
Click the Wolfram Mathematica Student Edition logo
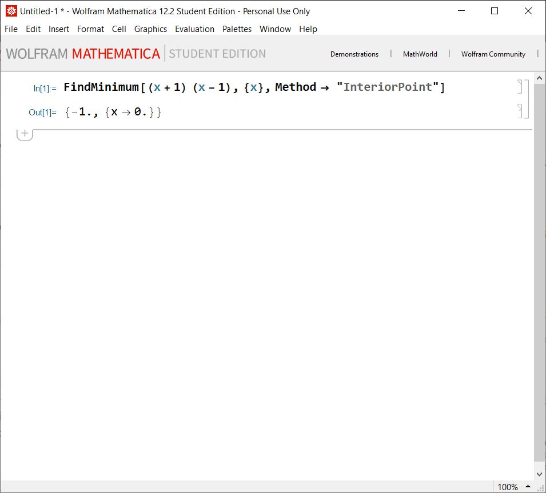click(x=136, y=54)
